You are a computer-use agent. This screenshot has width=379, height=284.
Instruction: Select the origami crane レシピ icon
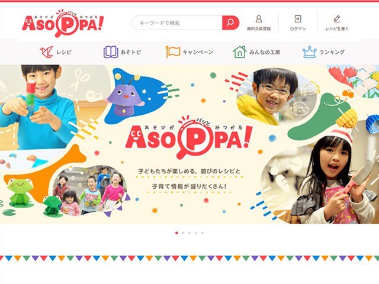(46, 52)
